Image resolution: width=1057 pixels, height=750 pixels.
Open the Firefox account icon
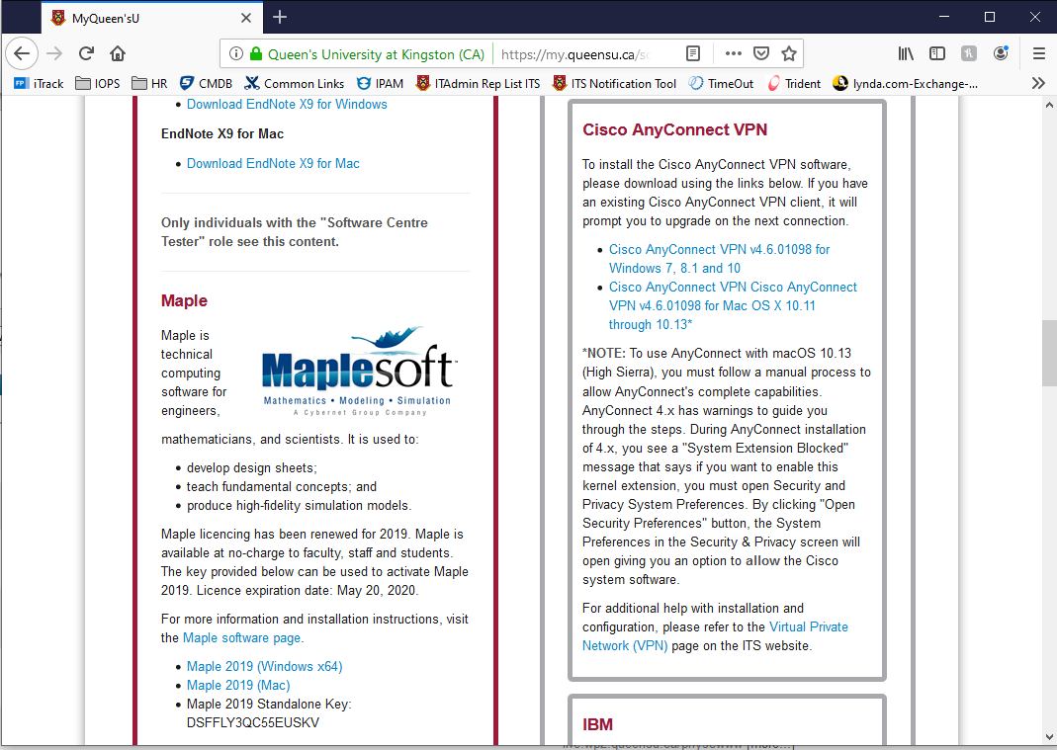click(1001, 53)
